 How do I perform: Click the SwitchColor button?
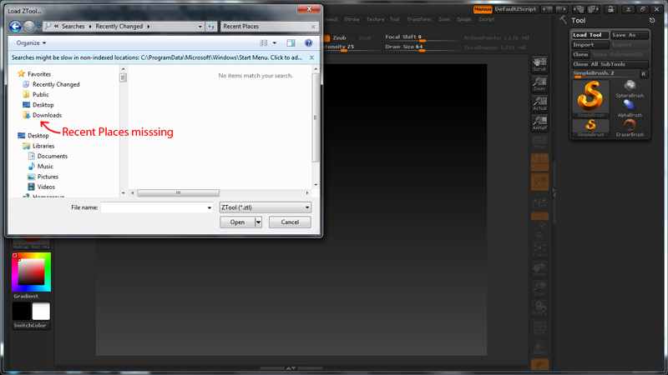point(30,326)
